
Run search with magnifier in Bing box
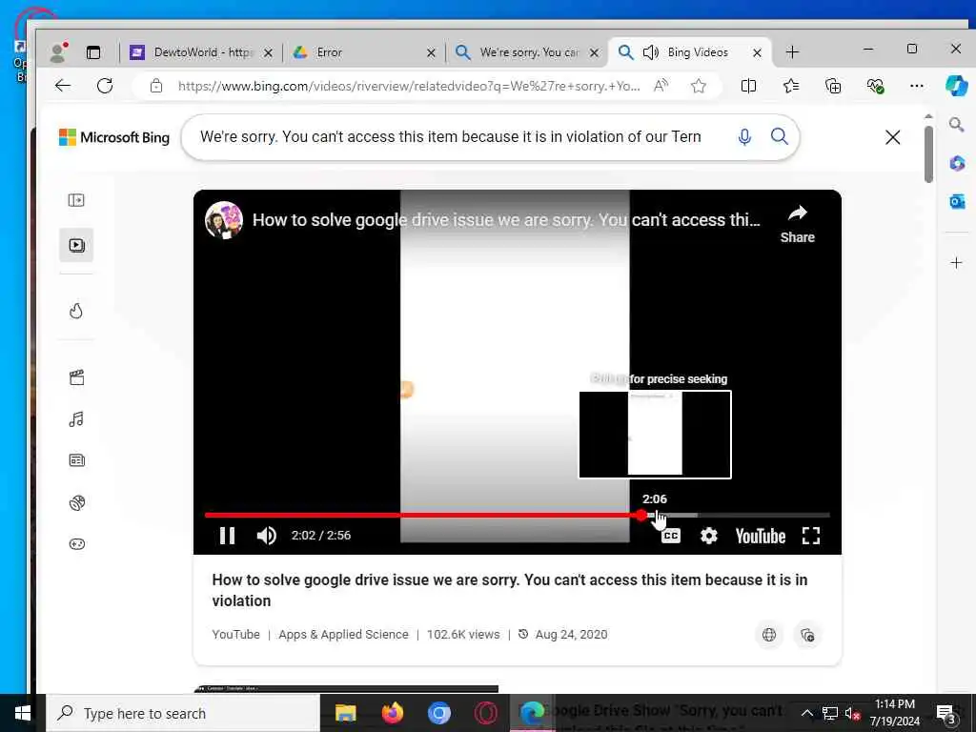coord(780,136)
